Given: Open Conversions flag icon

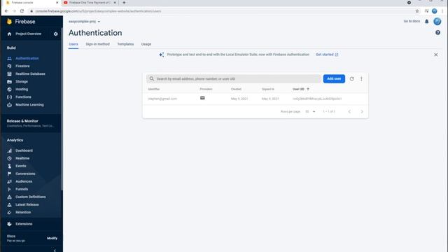Looking at the screenshot, I should pyautogui.click(x=9, y=174).
